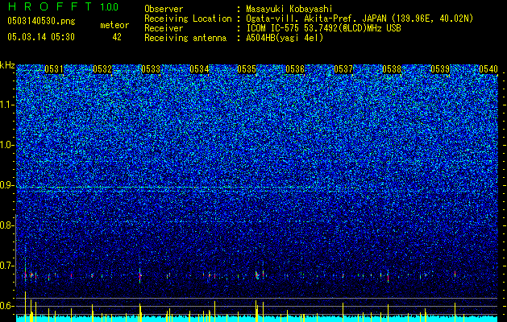Screen dimensions: 507x322
Task: Click the 0534 time marker
Action: point(199,69)
